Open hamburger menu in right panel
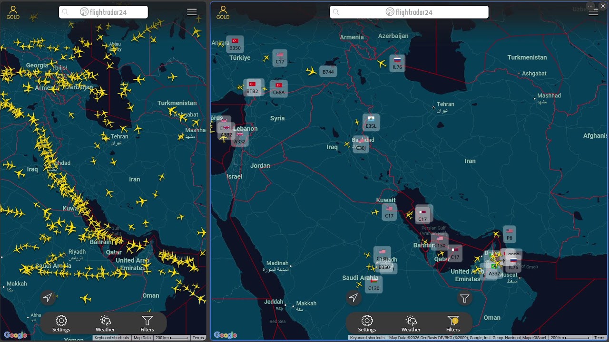The image size is (609, 342). coord(593,12)
